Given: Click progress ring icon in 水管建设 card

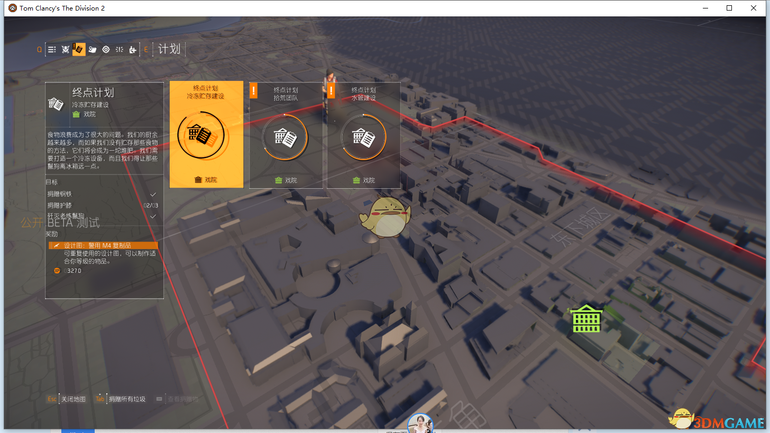Looking at the screenshot, I should 363,137.
